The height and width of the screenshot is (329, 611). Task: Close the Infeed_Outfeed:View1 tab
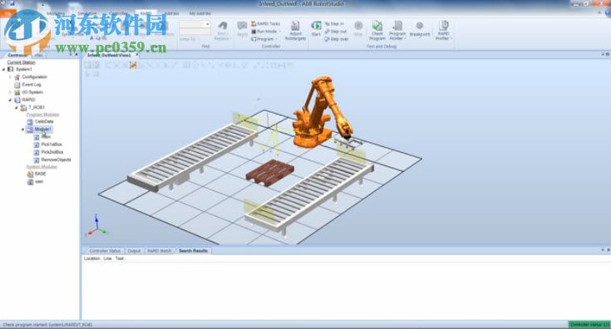[137, 55]
